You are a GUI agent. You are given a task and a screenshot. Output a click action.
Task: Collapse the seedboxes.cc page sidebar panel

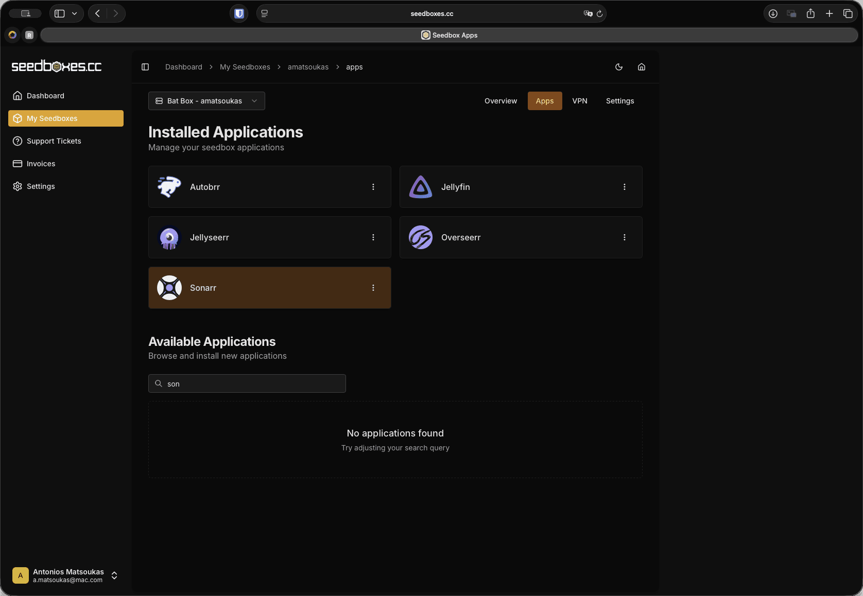pos(145,67)
